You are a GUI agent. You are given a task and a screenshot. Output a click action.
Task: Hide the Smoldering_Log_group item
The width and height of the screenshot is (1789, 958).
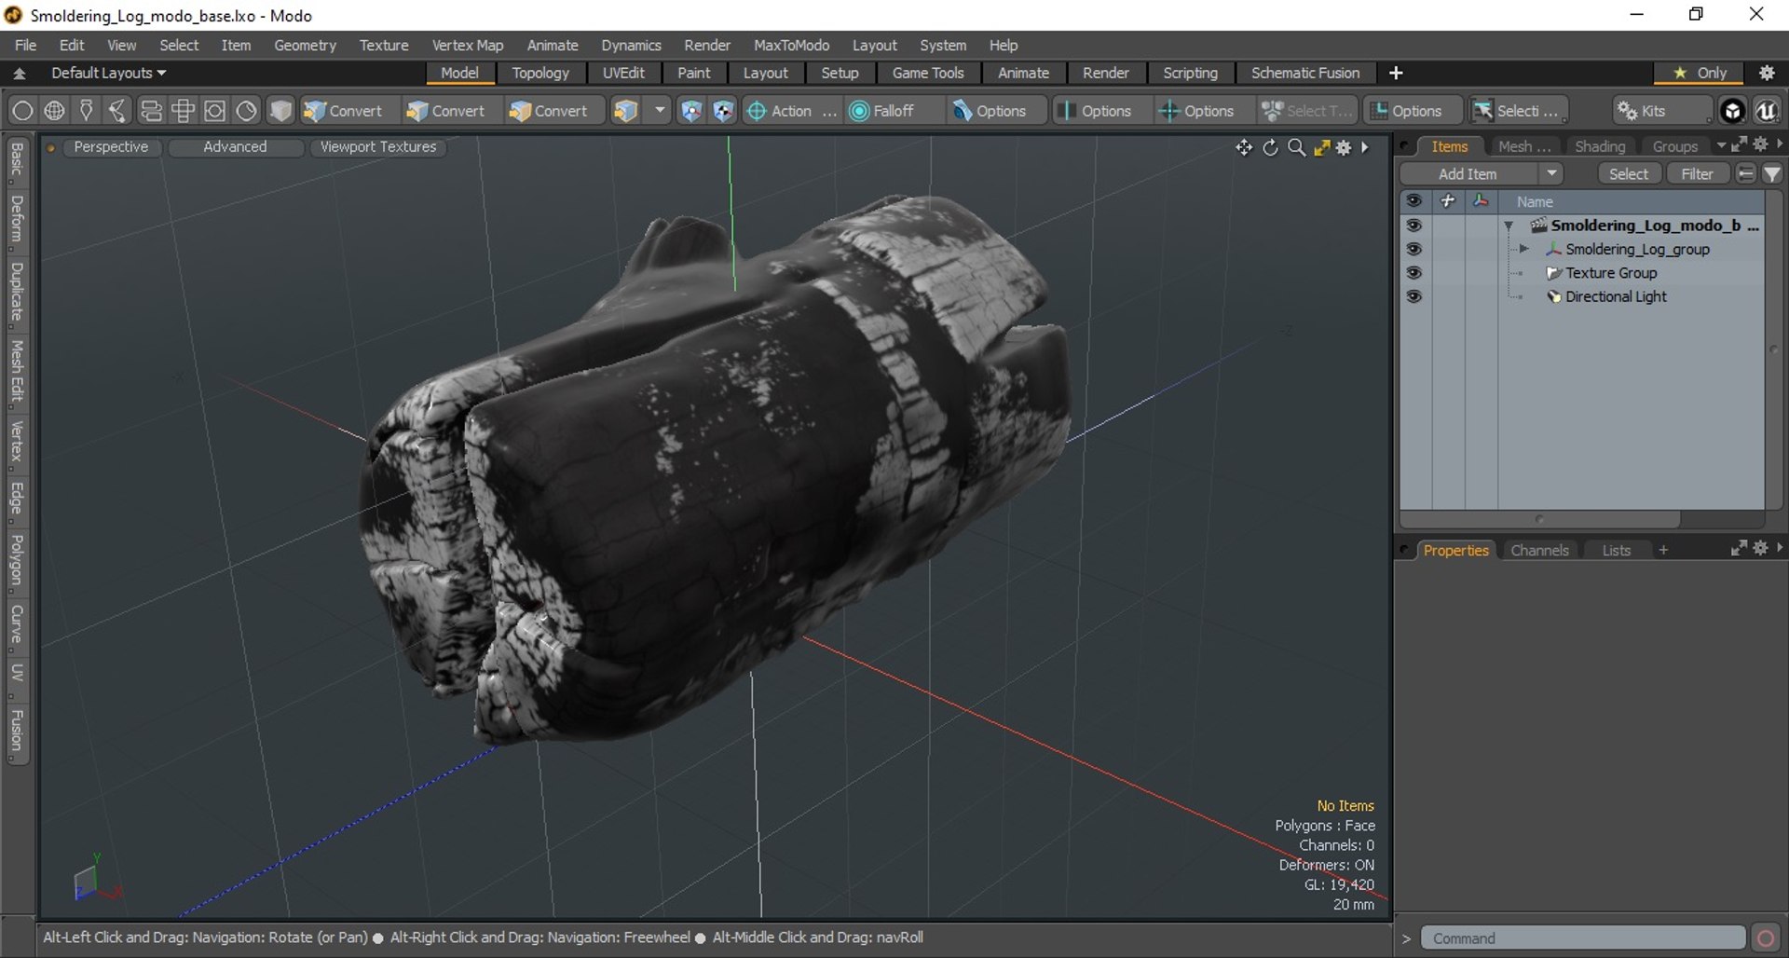tap(1413, 249)
